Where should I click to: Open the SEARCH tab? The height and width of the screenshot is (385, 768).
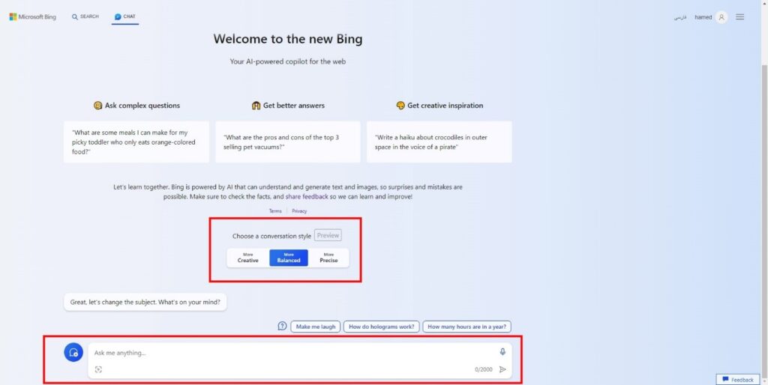[x=85, y=16]
